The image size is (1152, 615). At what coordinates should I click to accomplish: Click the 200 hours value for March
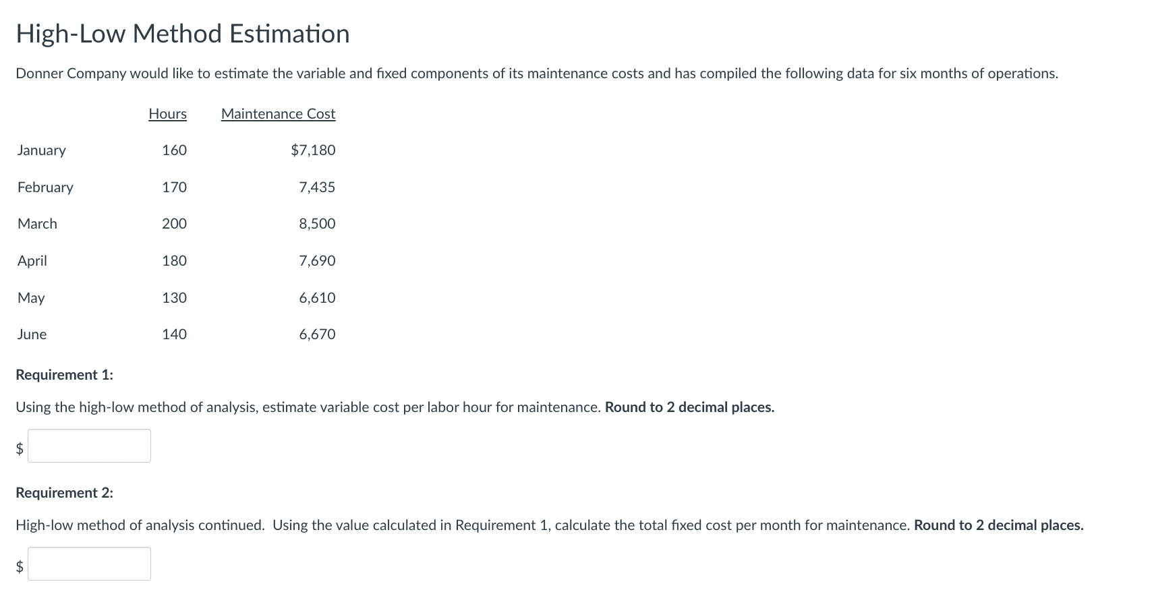[174, 224]
